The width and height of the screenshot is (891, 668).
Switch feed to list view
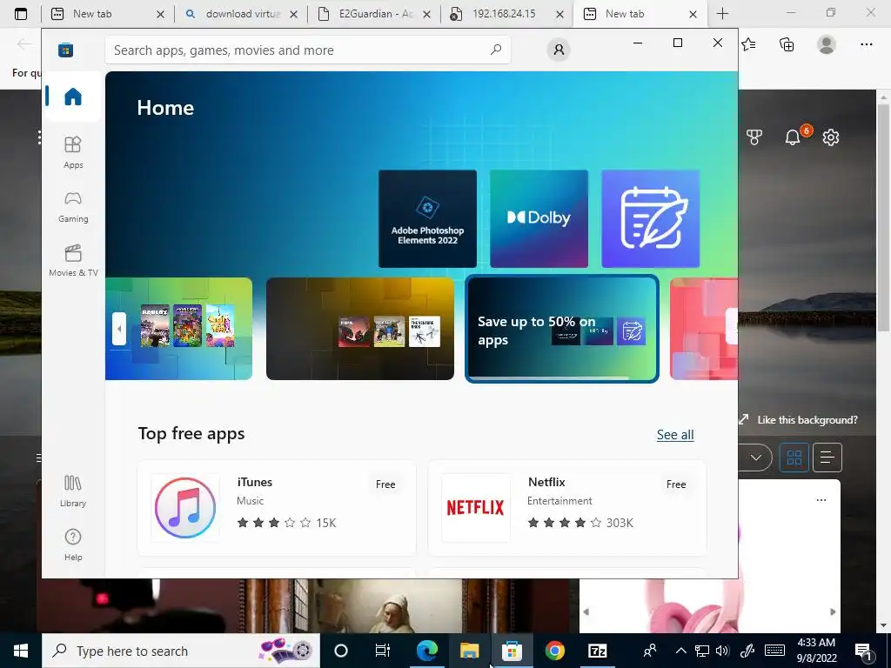point(827,458)
